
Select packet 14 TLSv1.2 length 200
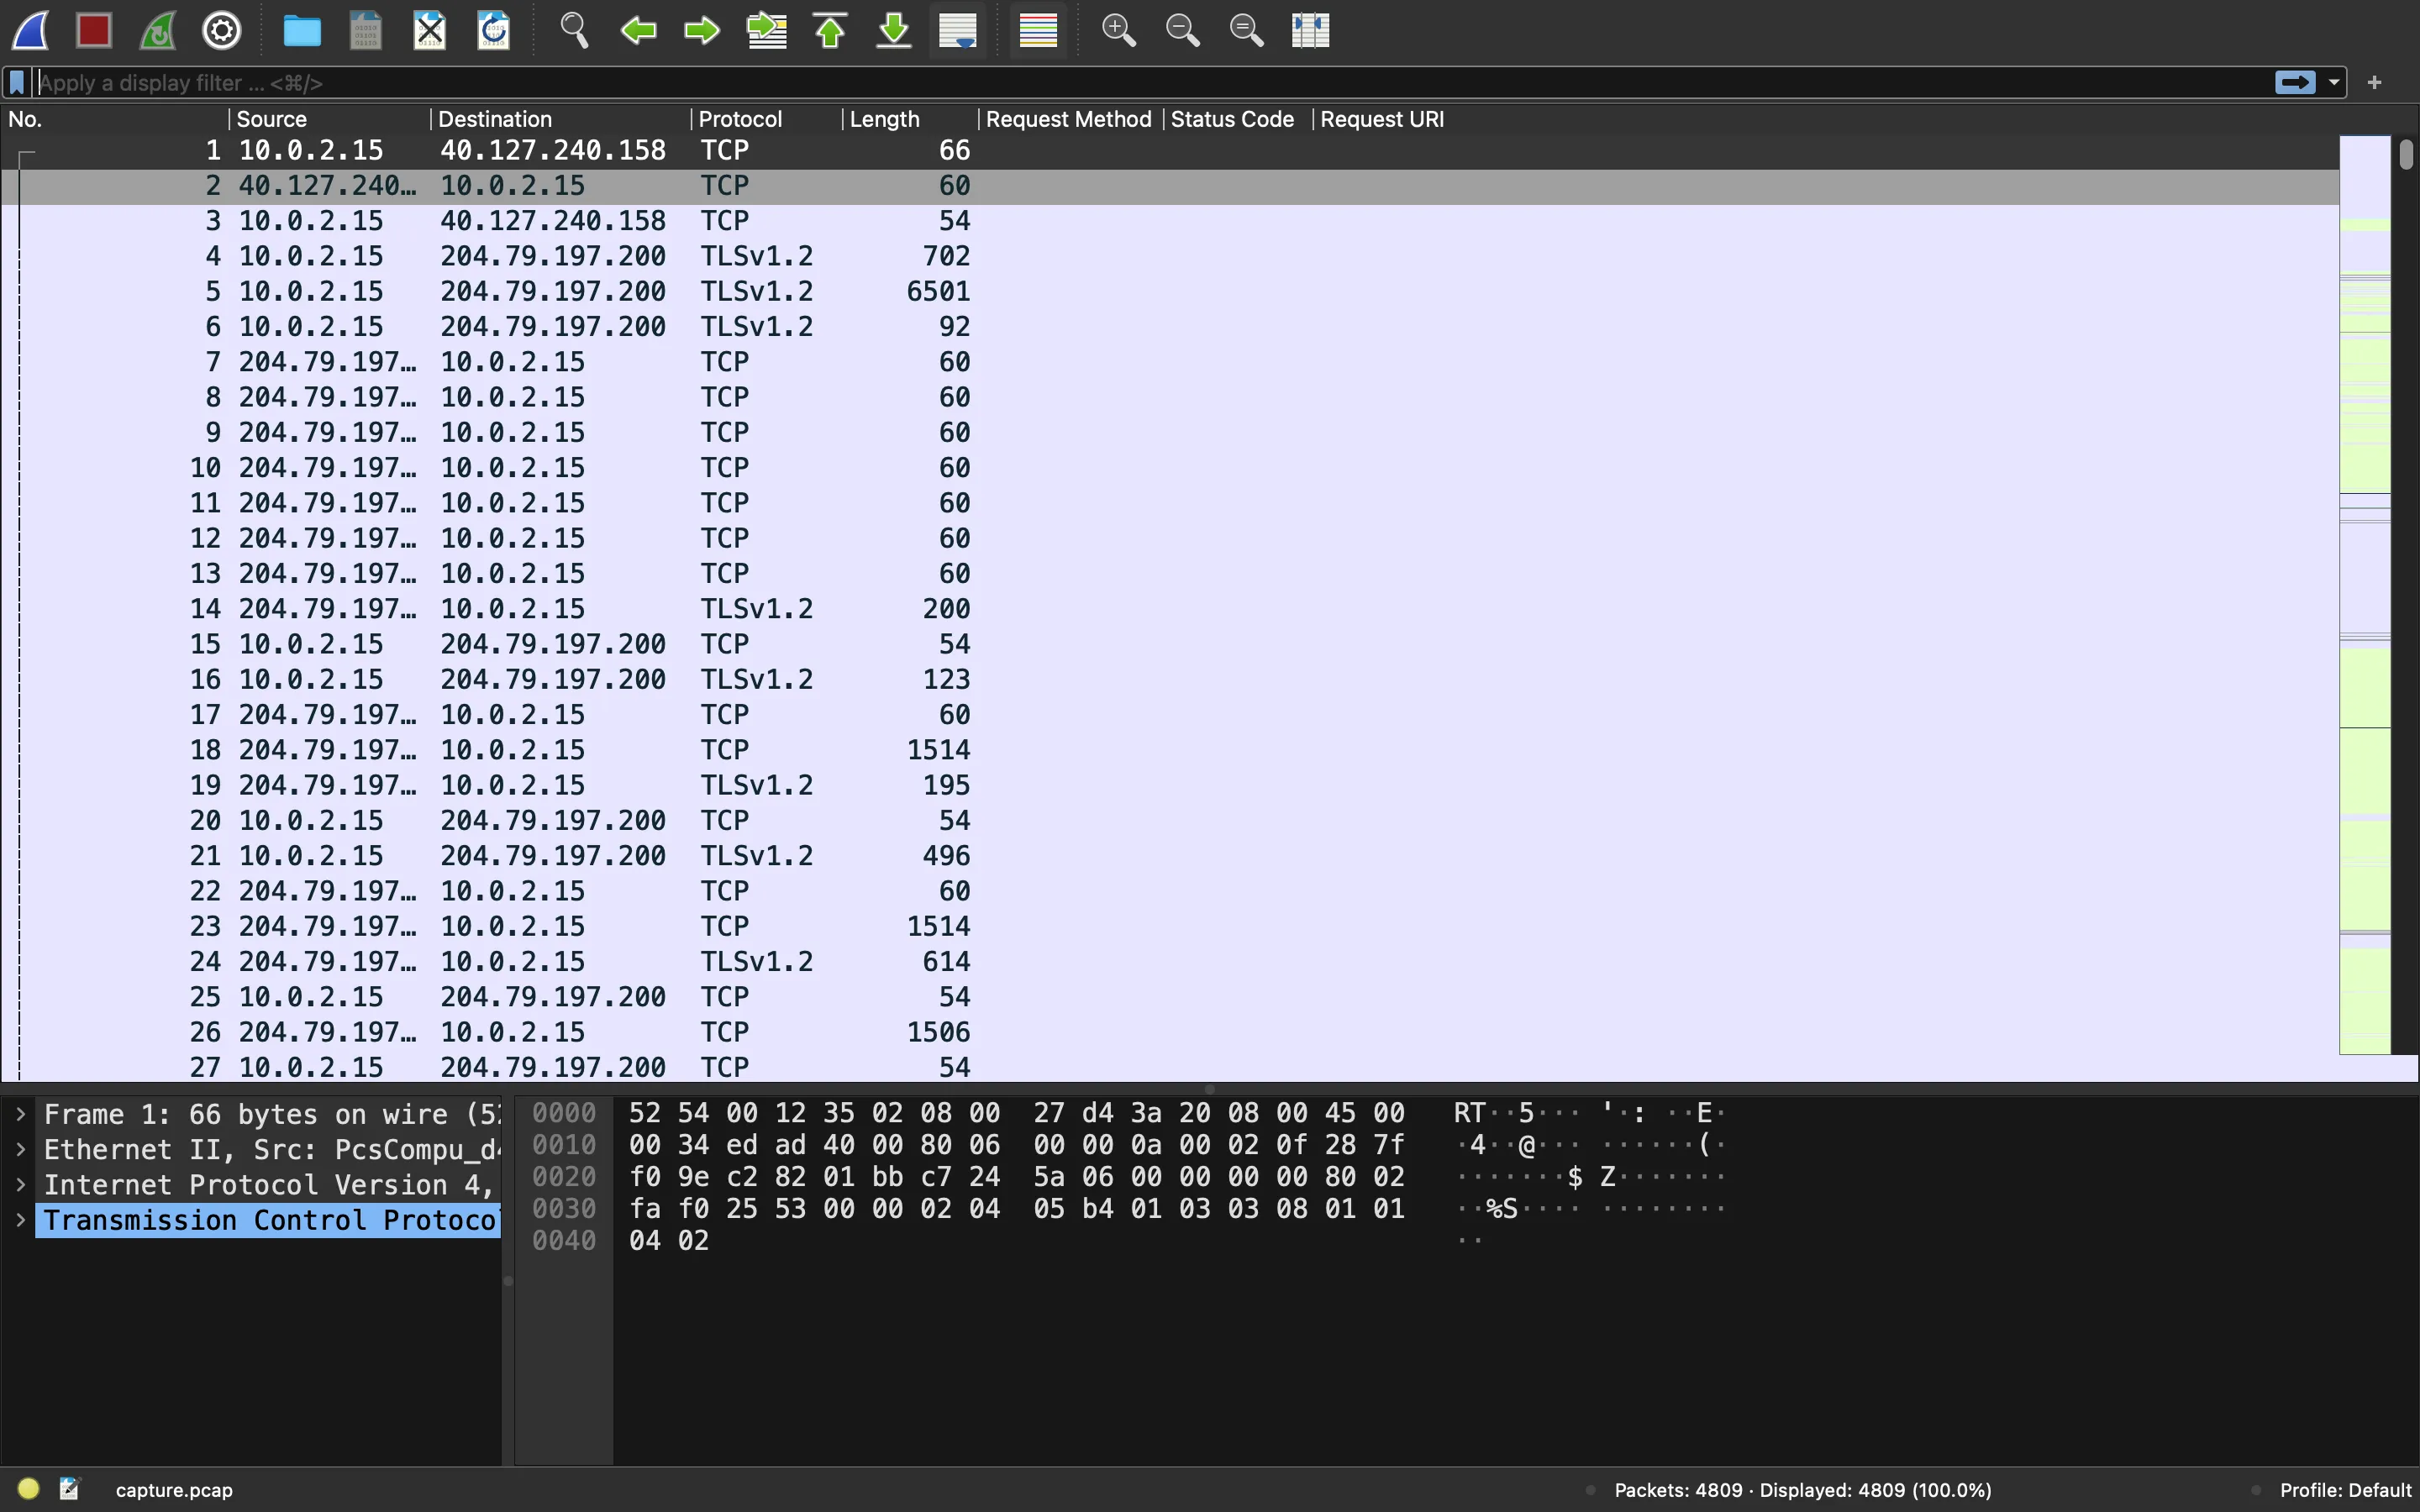1170,609
